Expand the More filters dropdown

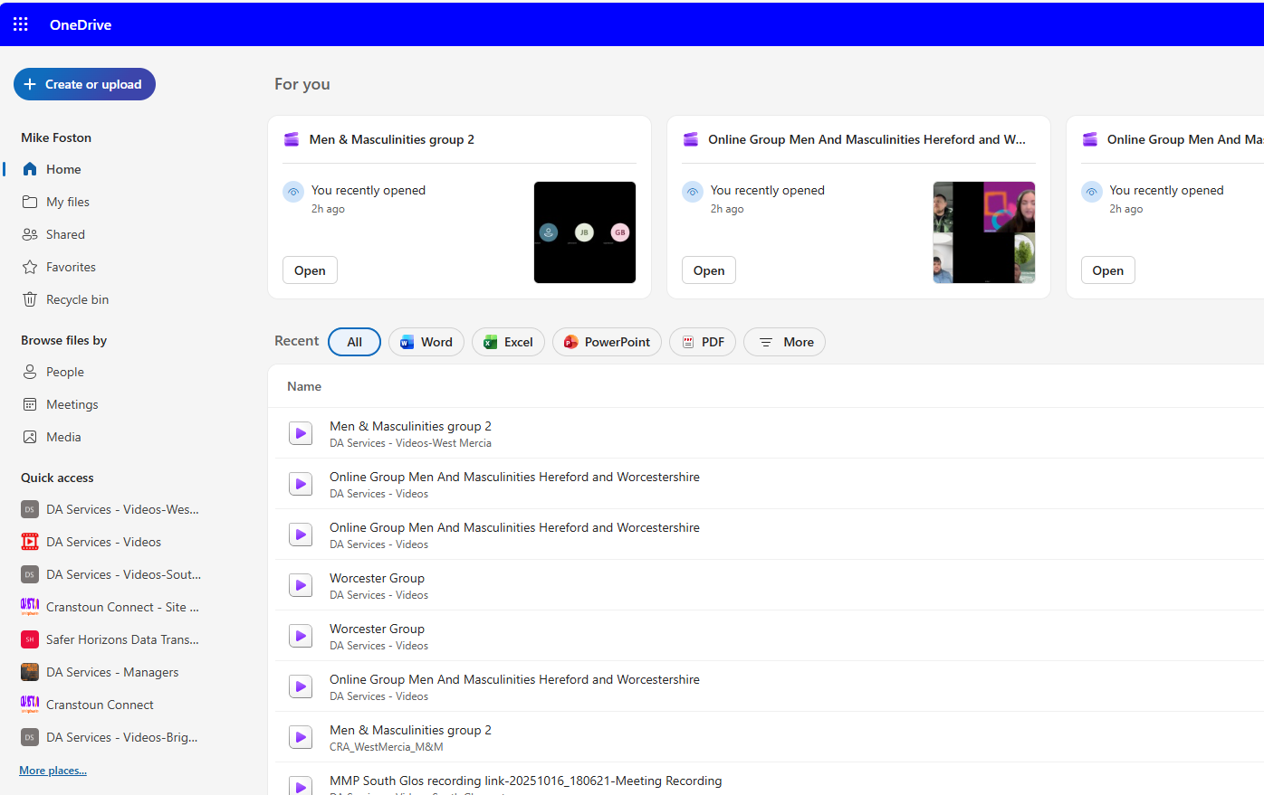784,342
